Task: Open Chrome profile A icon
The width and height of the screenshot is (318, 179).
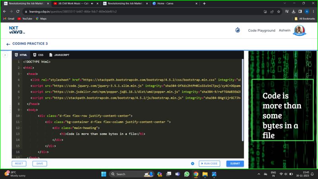Action: tap(307, 12)
